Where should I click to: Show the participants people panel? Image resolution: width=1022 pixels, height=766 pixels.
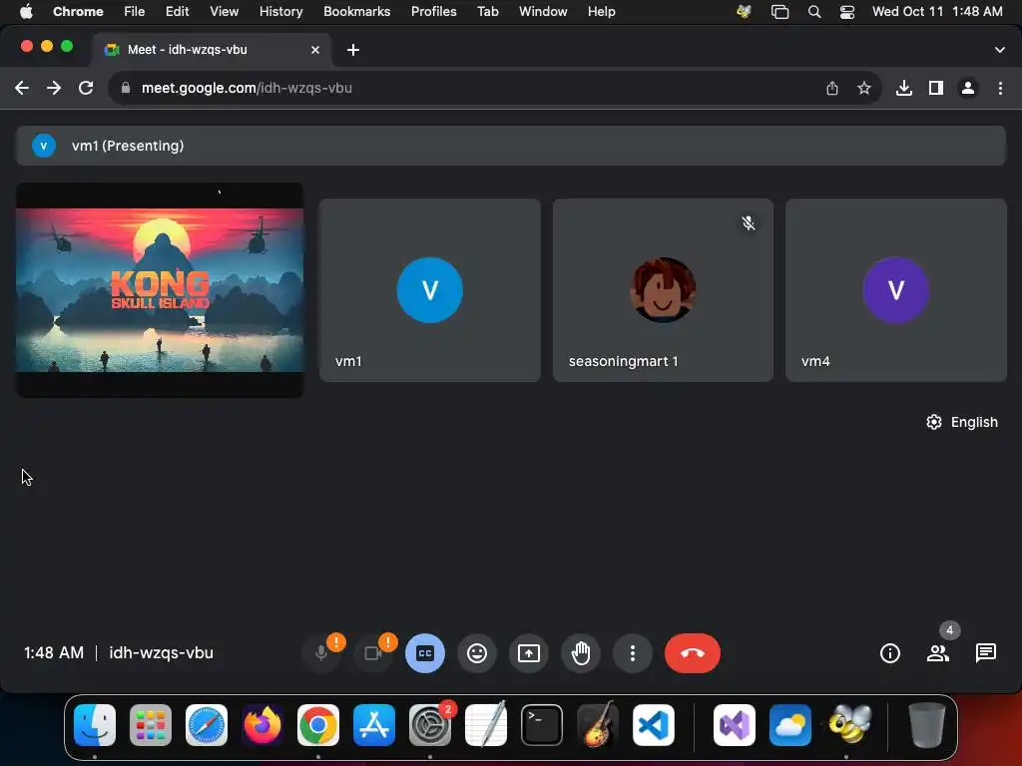pyautogui.click(x=938, y=652)
